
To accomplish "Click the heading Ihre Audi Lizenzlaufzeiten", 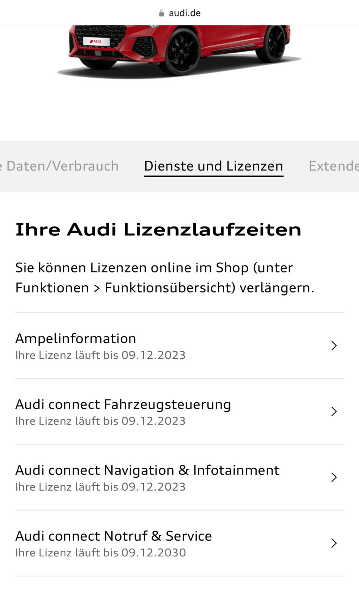I will coord(158,229).
